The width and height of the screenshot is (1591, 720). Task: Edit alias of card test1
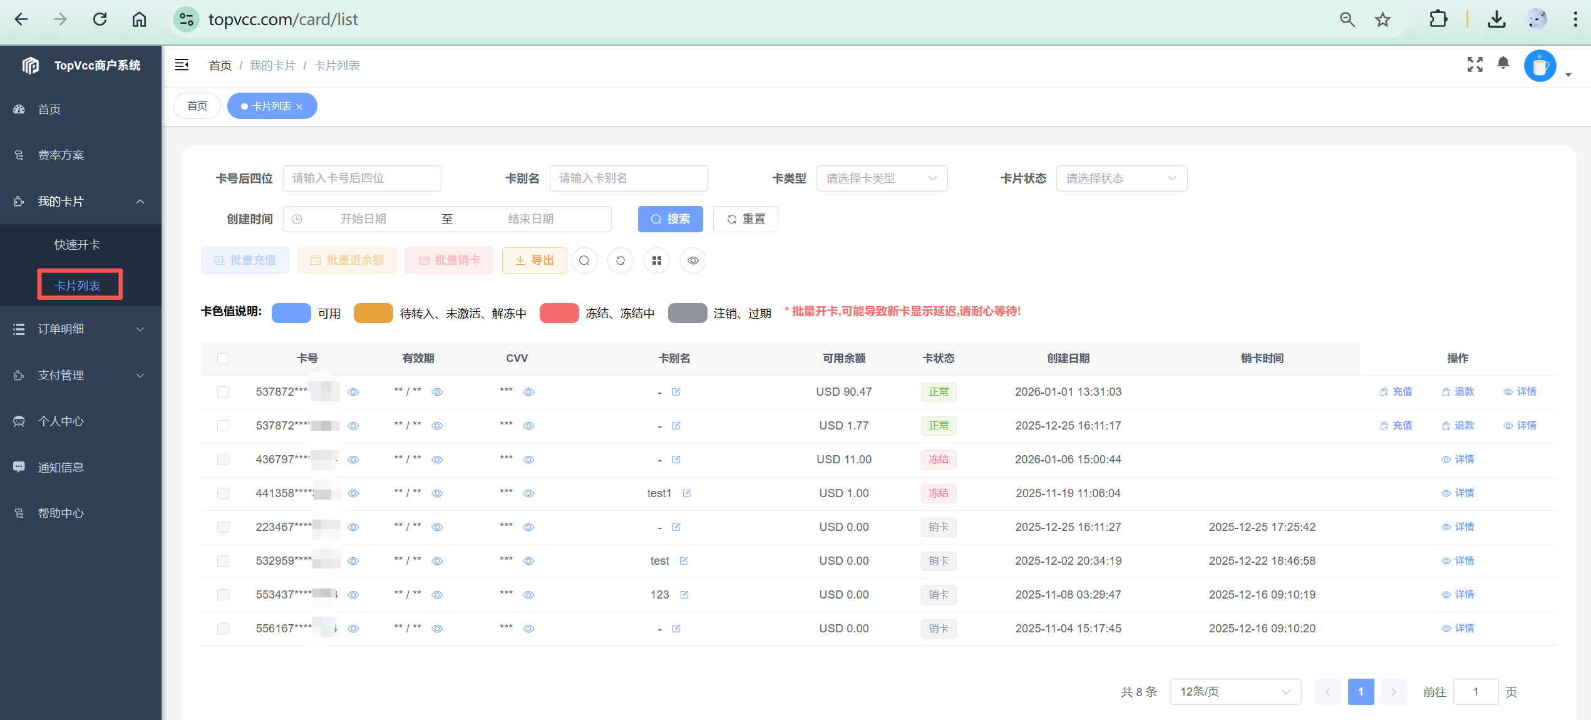point(686,493)
